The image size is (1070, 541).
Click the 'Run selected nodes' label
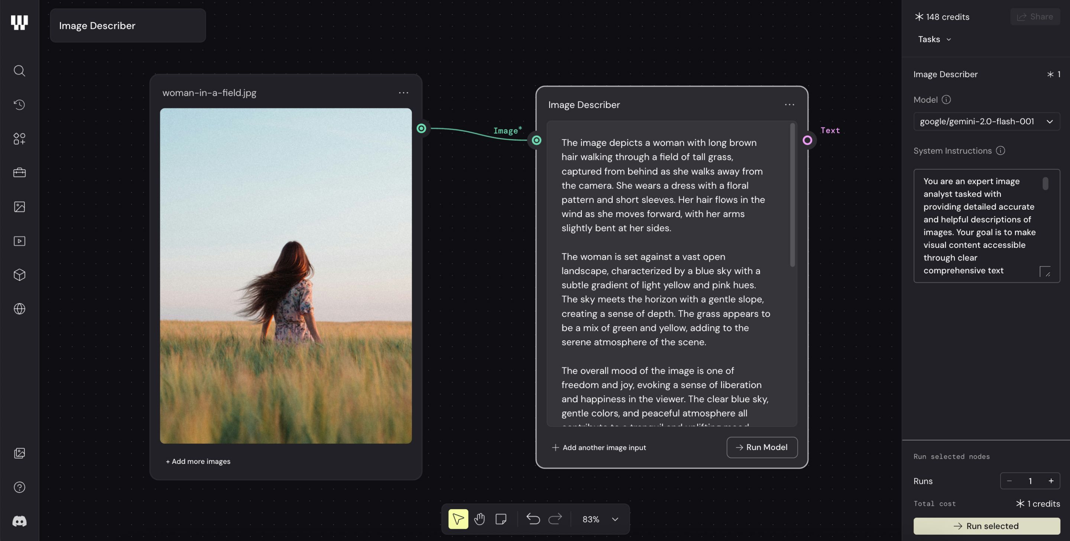pyautogui.click(x=951, y=456)
